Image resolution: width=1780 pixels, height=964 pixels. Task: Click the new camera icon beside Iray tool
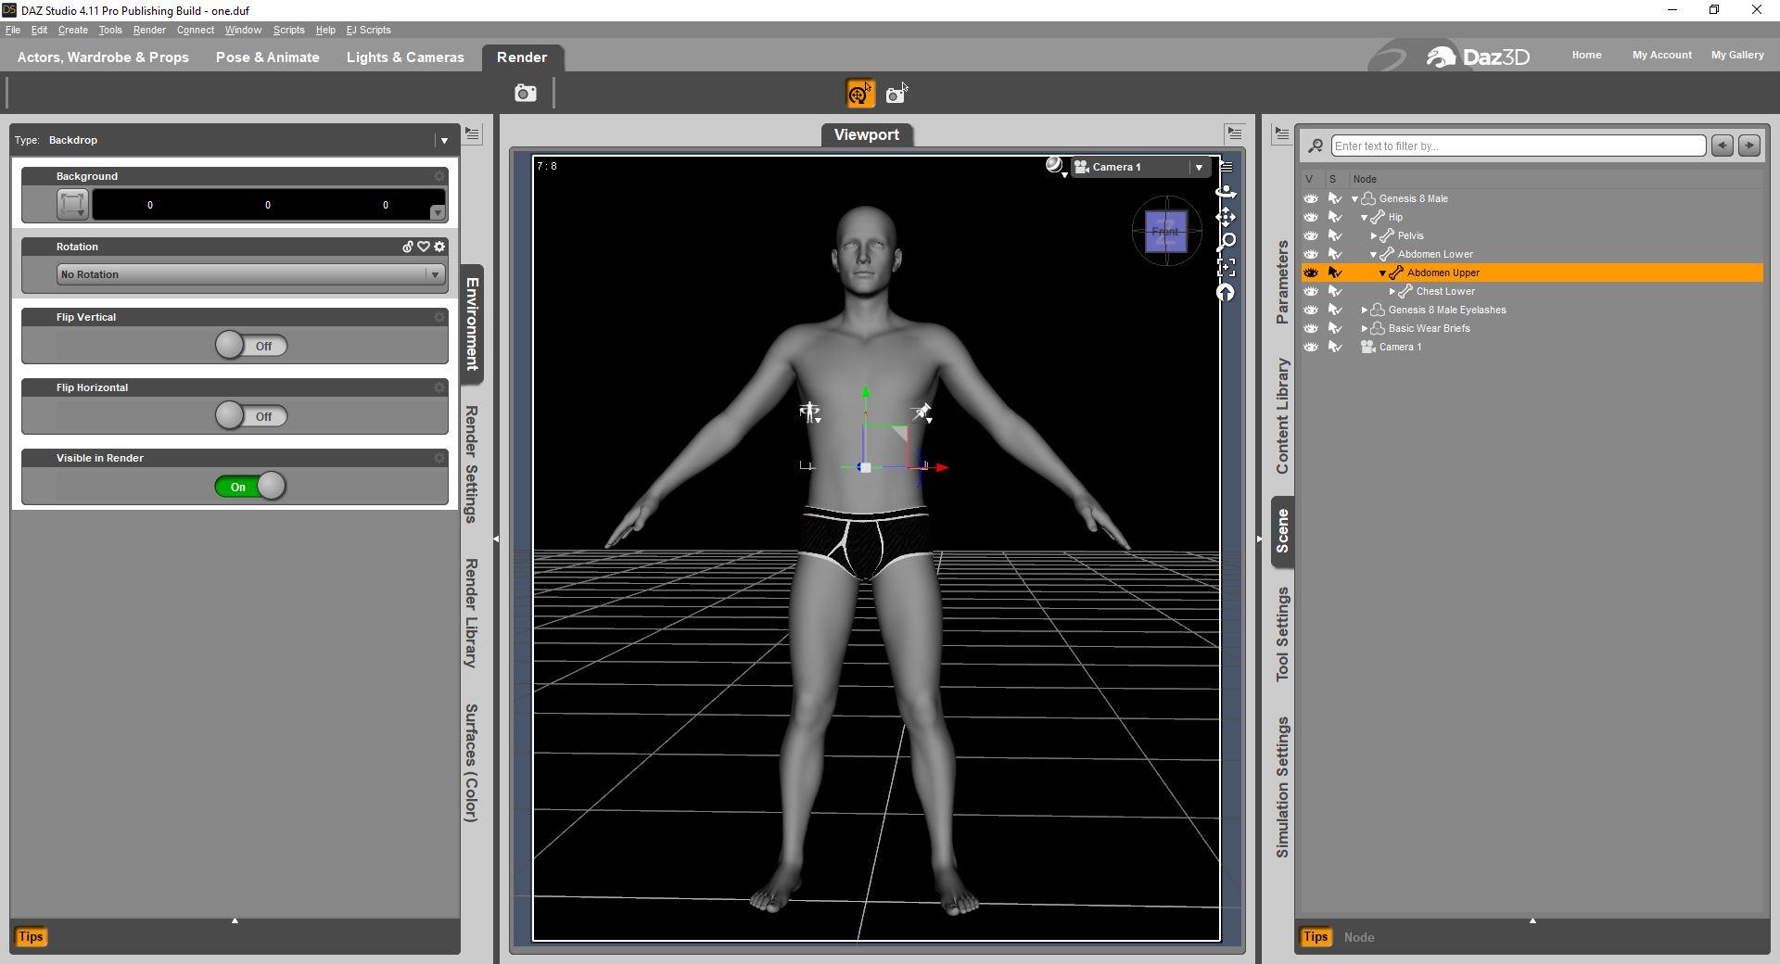(x=896, y=94)
